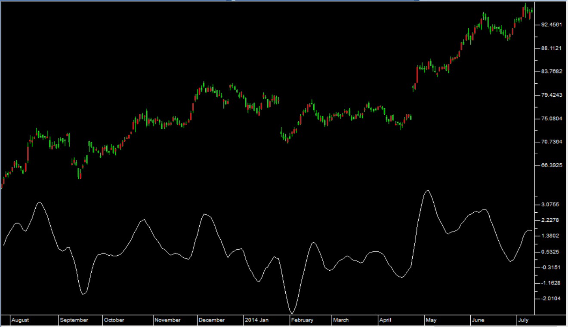Click price level 70.7364 on the price axis
568x327 pixels.
tap(551, 142)
